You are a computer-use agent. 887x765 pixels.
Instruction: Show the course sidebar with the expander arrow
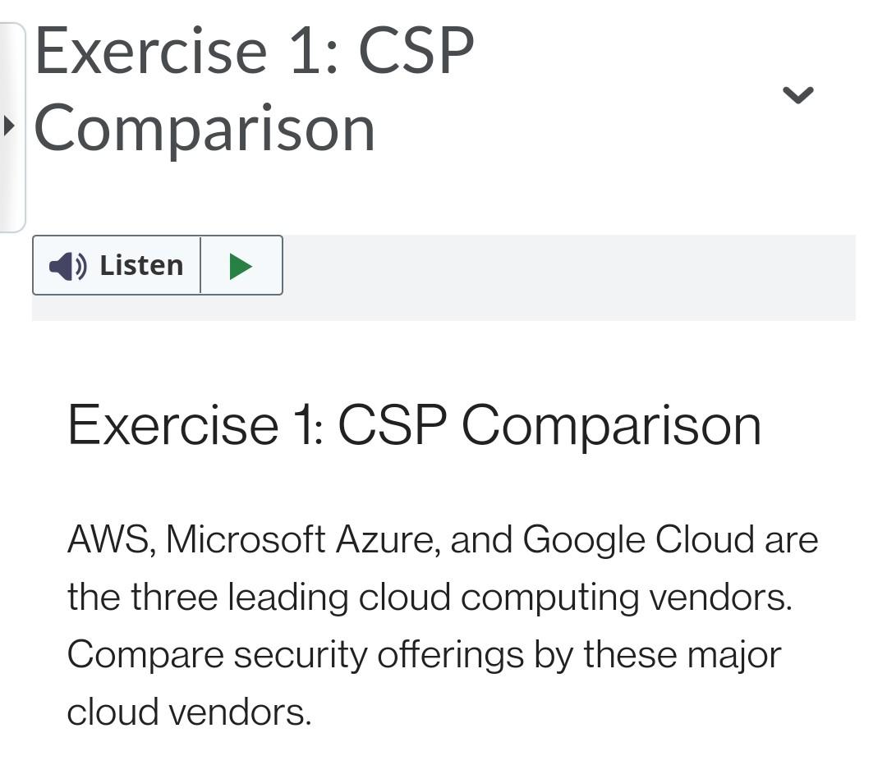pyautogui.click(x=9, y=125)
